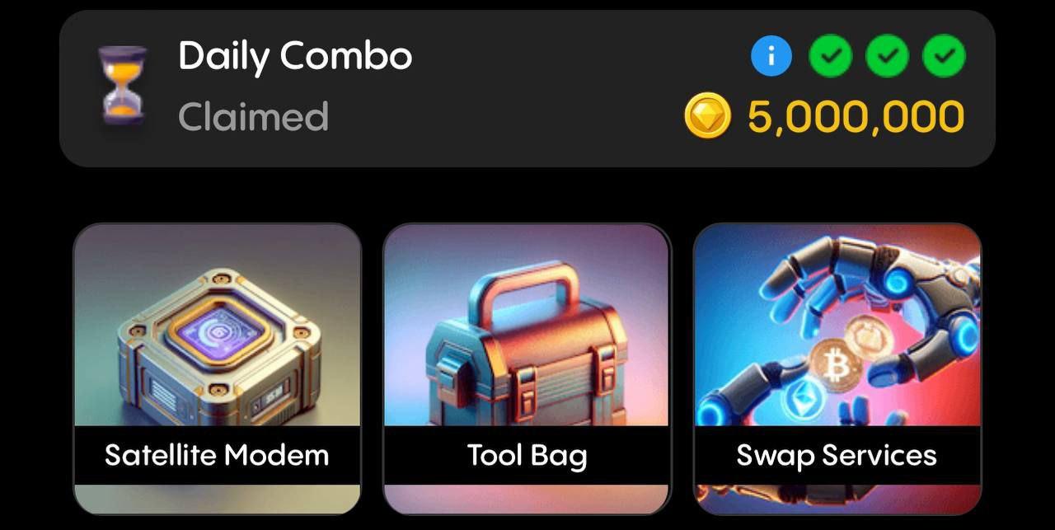
Task: Open the Tool Bag card image
Action: click(x=527, y=325)
